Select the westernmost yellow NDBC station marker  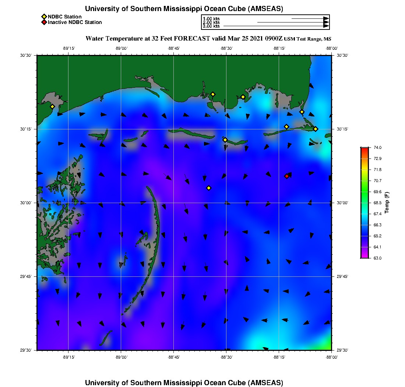tap(52, 107)
